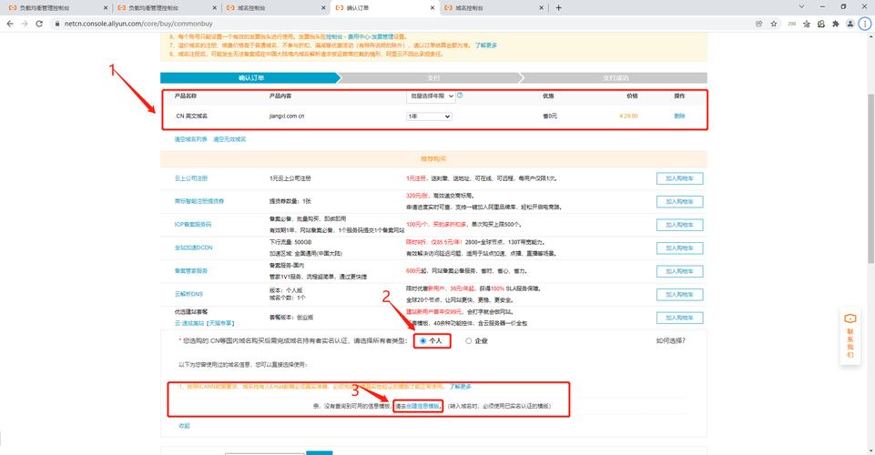Open the 联系我们 contact widget
Image resolution: width=875 pixels, height=455 pixels.
point(850,336)
